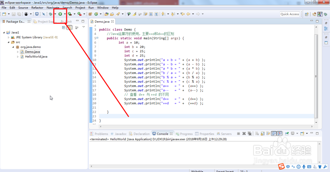
Task: Click the editor horizontal scrollbar
Action: click(x=206, y=127)
